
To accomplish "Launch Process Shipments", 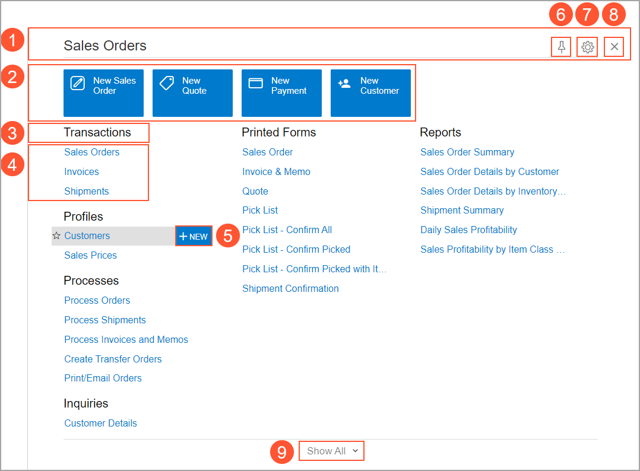I will tap(104, 320).
